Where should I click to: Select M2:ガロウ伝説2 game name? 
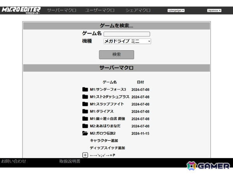(103, 133)
